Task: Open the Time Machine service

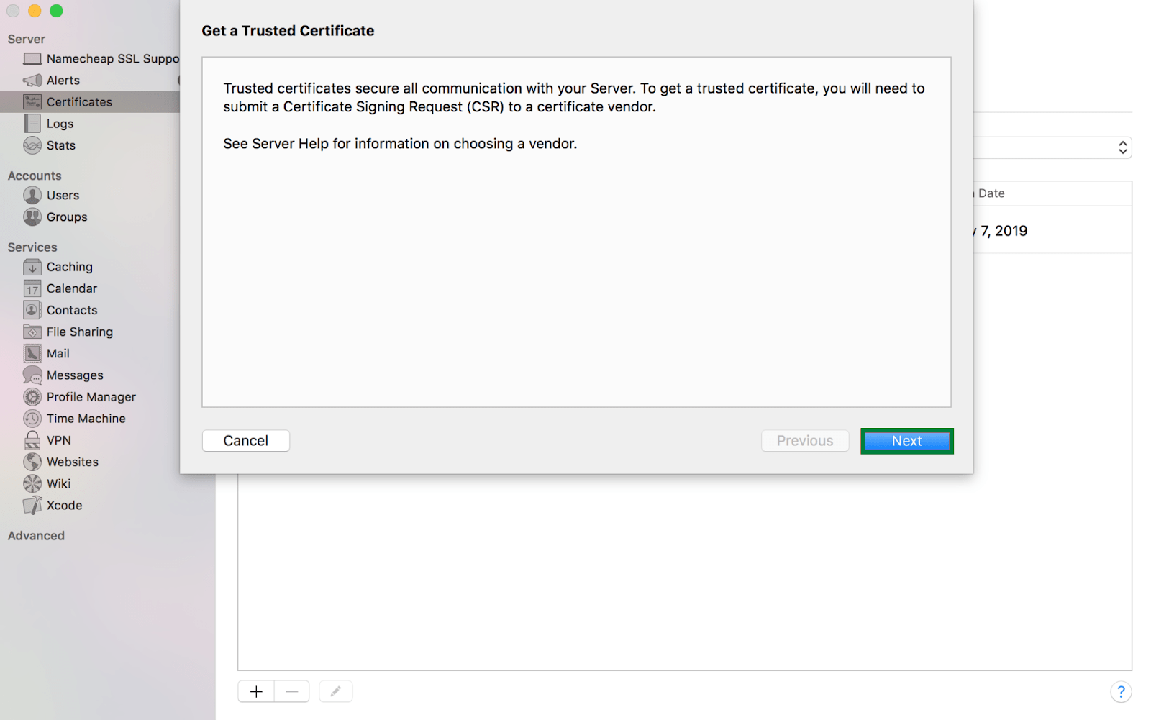Action: pyautogui.click(x=86, y=418)
